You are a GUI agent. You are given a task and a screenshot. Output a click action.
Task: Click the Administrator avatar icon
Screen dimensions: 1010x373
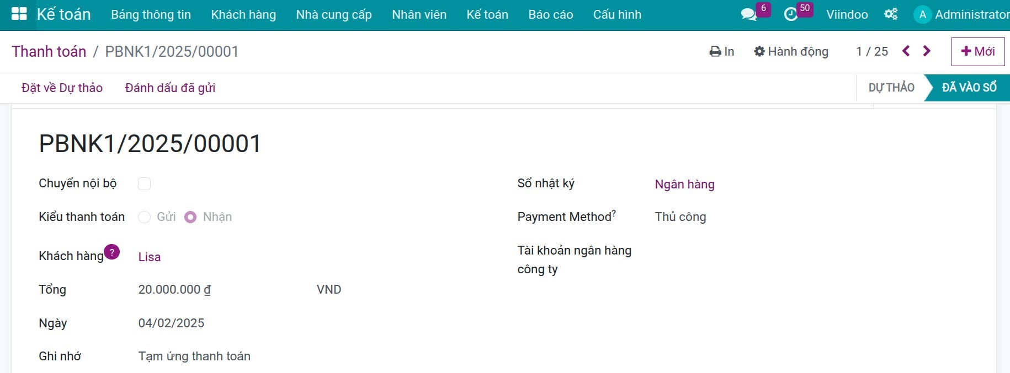[923, 15]
